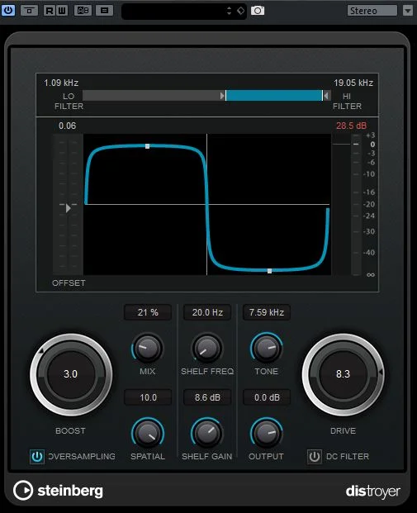Click the diamond preset icon
Viewport: 417px width, 513px height.
[x=241, y=11]
